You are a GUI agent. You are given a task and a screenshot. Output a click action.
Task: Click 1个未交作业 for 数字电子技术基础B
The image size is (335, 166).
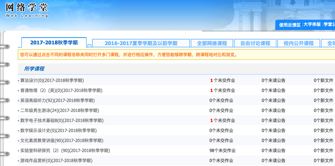(223, 121)
